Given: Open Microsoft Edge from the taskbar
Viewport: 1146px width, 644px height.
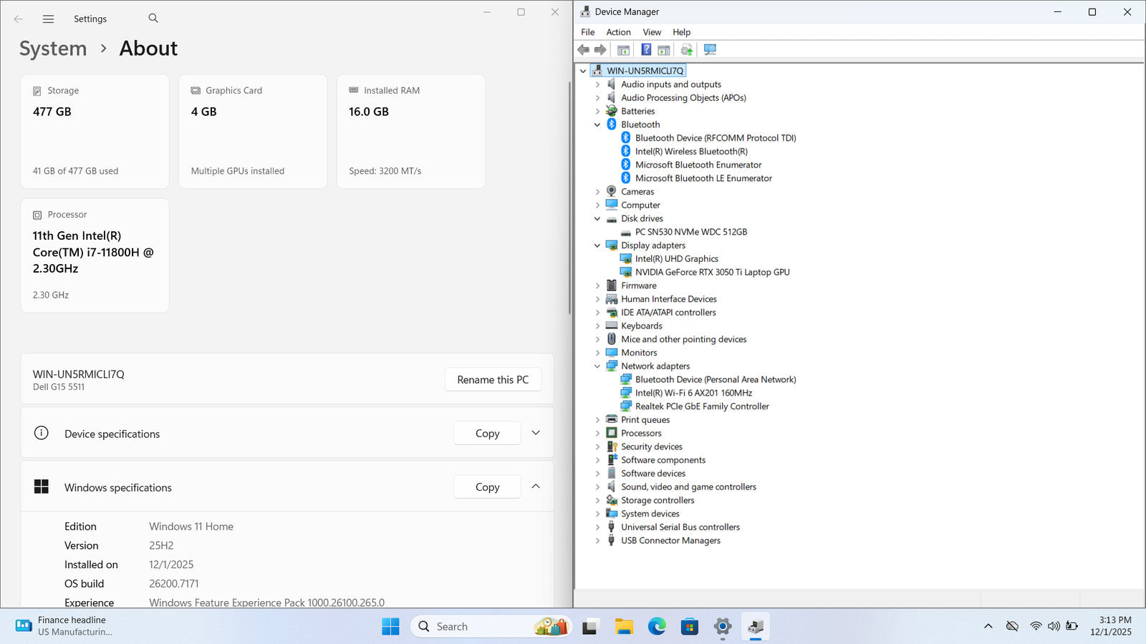Looking at the screenshot, I should (656, 627).
